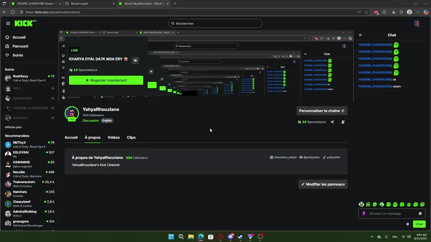The width and height of the screenshot is (431, 242).
Task: Mute the live stream preview sound
Action: point(135,61)
